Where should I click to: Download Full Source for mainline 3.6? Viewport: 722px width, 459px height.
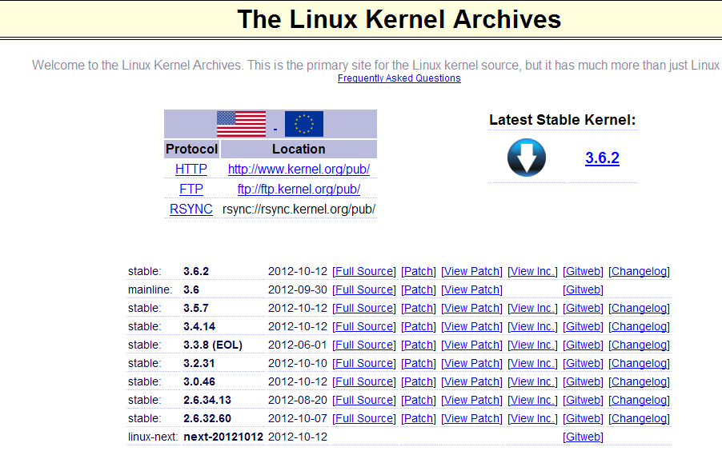[363, 289]
